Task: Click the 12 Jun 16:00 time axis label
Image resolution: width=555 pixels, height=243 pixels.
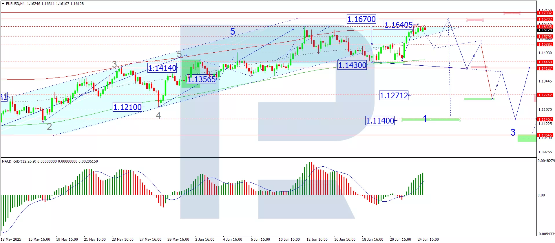Action: [317, 239]
